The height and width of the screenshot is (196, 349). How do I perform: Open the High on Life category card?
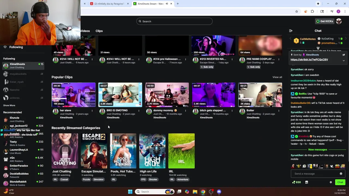pyautogui.click(x=152, y=151)
